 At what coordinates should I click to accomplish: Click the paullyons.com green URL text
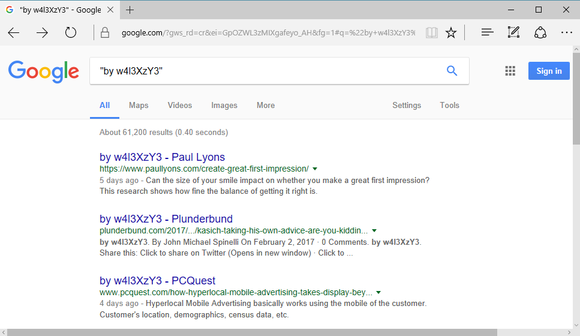pos(204,169)
